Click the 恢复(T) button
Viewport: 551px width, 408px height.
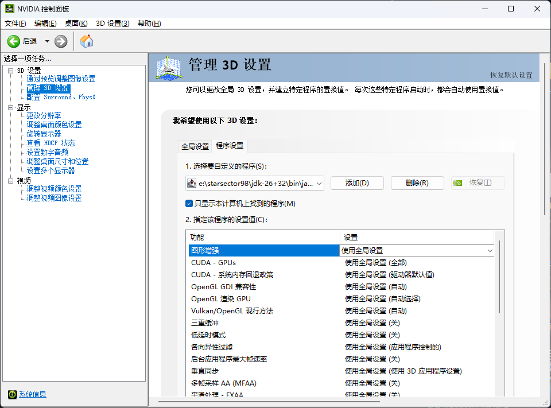478,183
